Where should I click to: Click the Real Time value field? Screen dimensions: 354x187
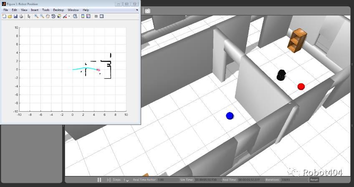point(250,180)
